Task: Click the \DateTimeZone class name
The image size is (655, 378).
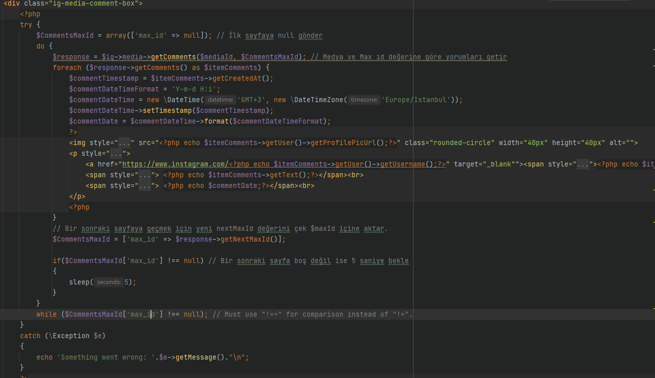Action: pyautogui.click(x=317, y=100)
